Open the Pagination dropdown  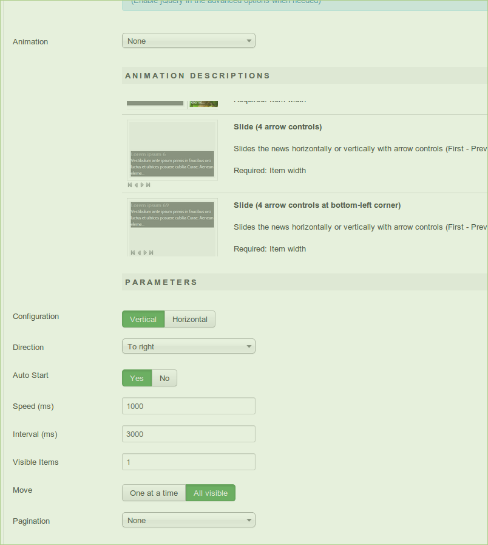(x=188, y=521)
